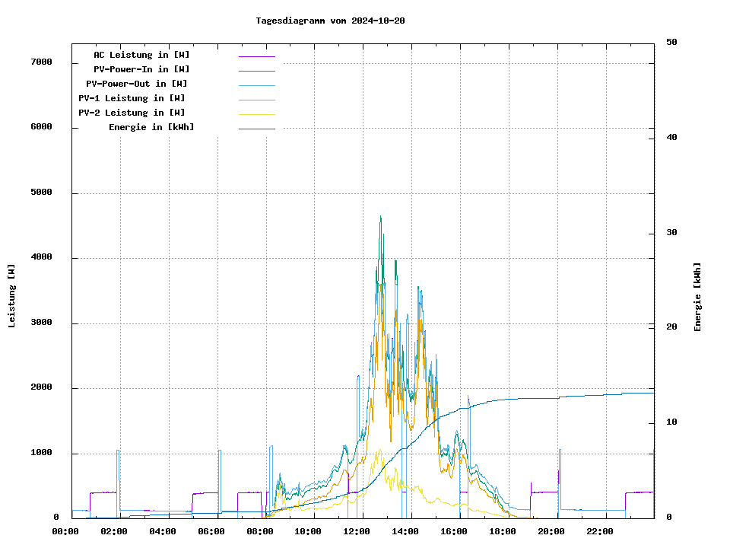Viewport: 730px width, 548px height.
Task: Click the PV-Power-Out legend label
Action: pyautogui.click(x=136, y=84)
